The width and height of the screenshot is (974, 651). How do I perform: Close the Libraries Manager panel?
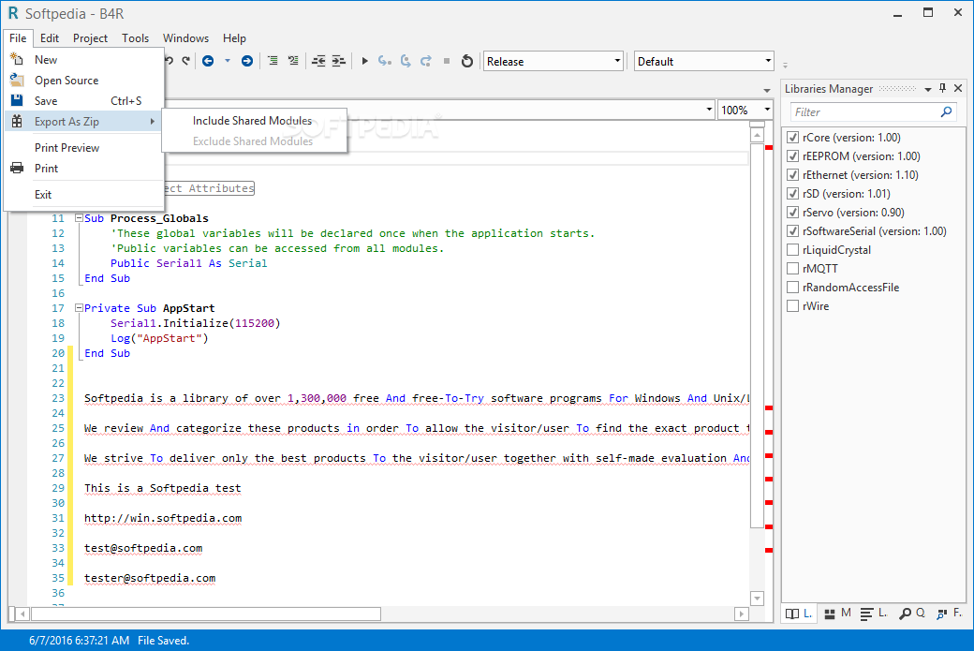(x=958, y=88)
